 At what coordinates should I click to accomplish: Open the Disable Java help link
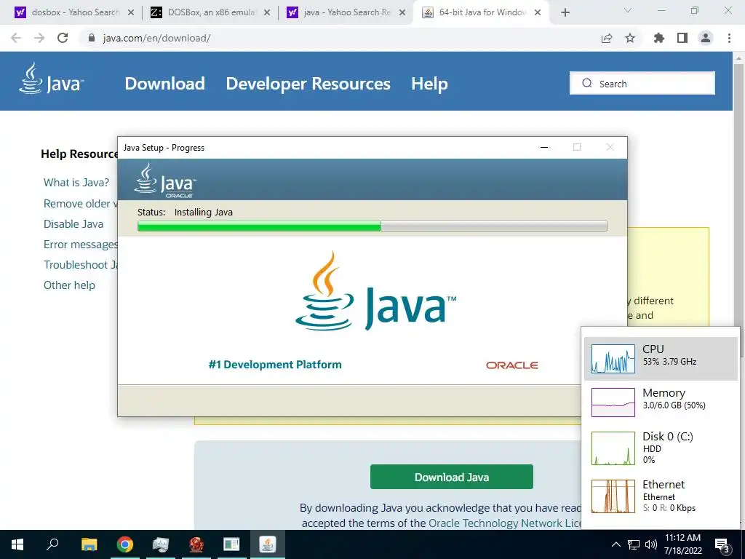(73, 224)
